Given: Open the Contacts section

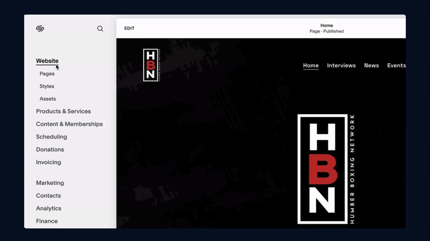Looking at the screenshot, I should (x=48, y=195).
